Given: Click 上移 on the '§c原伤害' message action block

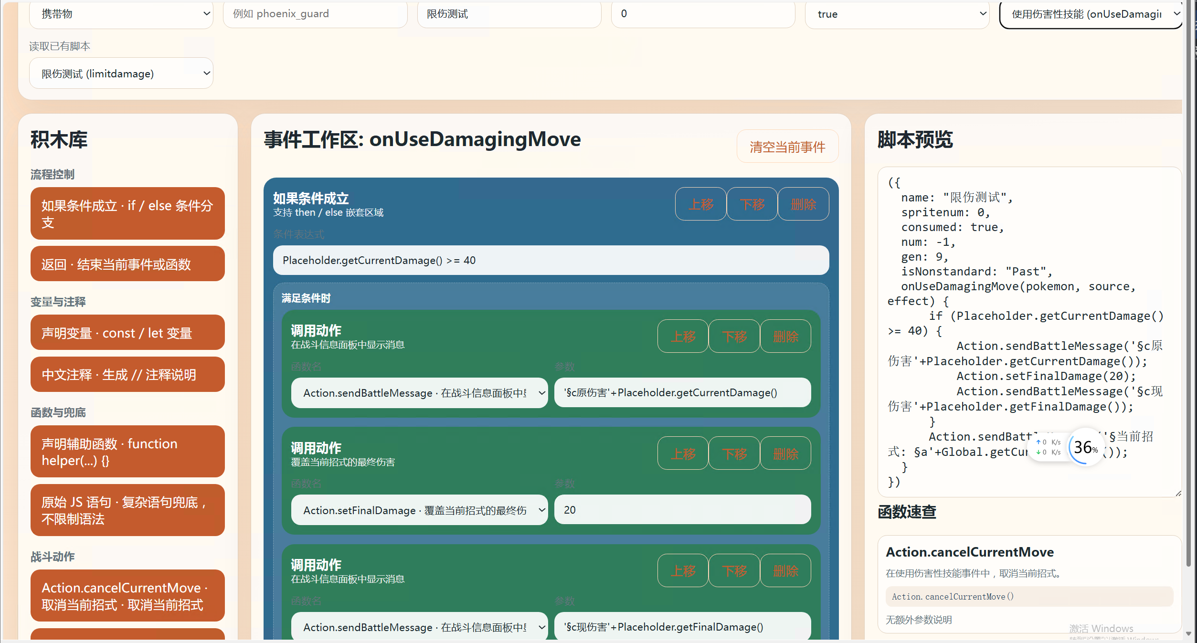Looking at the screenshot, I should point(683,337).
